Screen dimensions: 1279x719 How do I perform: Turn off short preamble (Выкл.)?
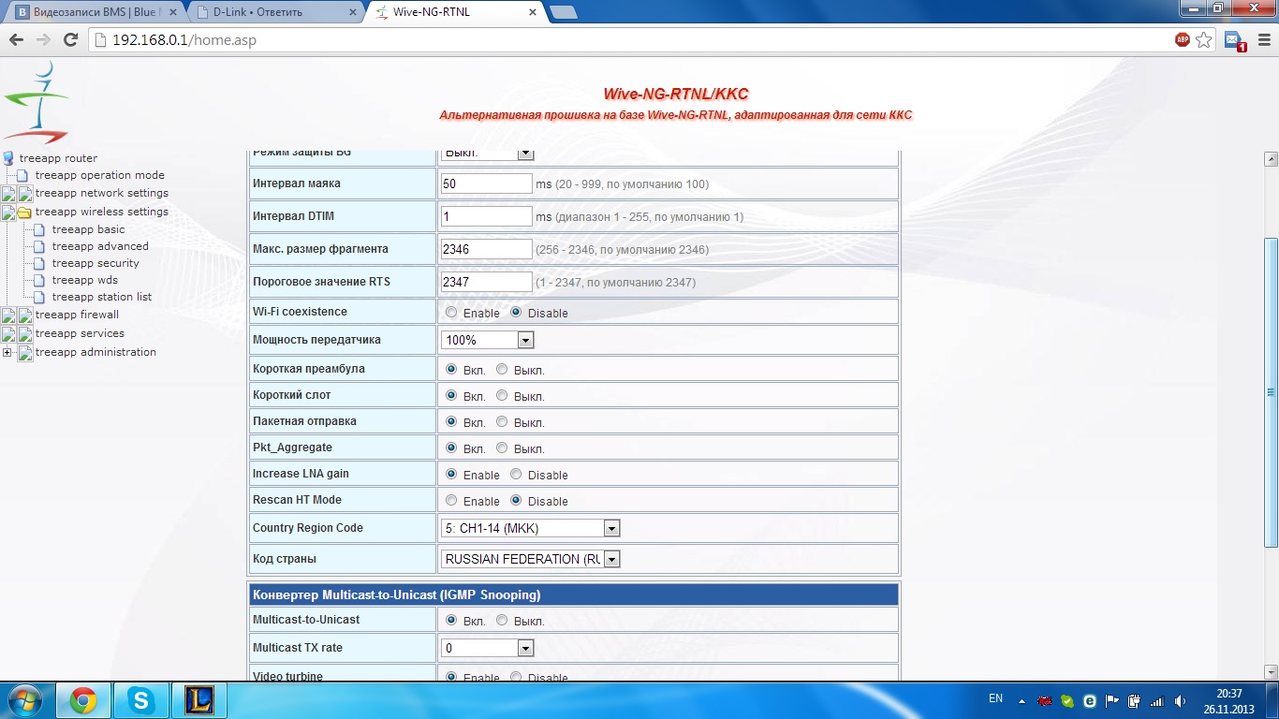tap(503, 370)
